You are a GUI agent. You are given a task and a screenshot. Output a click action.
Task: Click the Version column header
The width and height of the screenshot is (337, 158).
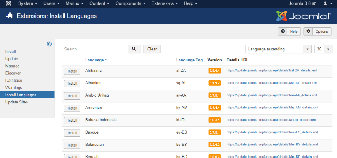[214, 60]
